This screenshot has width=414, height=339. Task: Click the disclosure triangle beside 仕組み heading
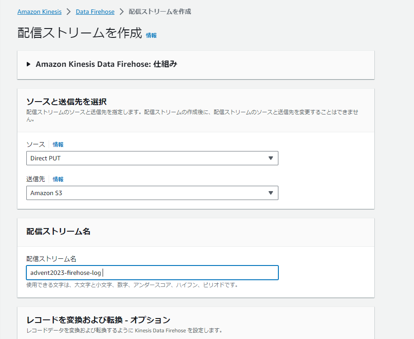(28, 64)
